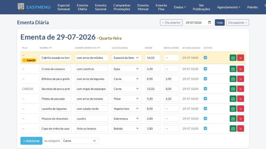Delete the Secretos de porco row
Viewport: 266px width, 149px height.
point(240,89)
